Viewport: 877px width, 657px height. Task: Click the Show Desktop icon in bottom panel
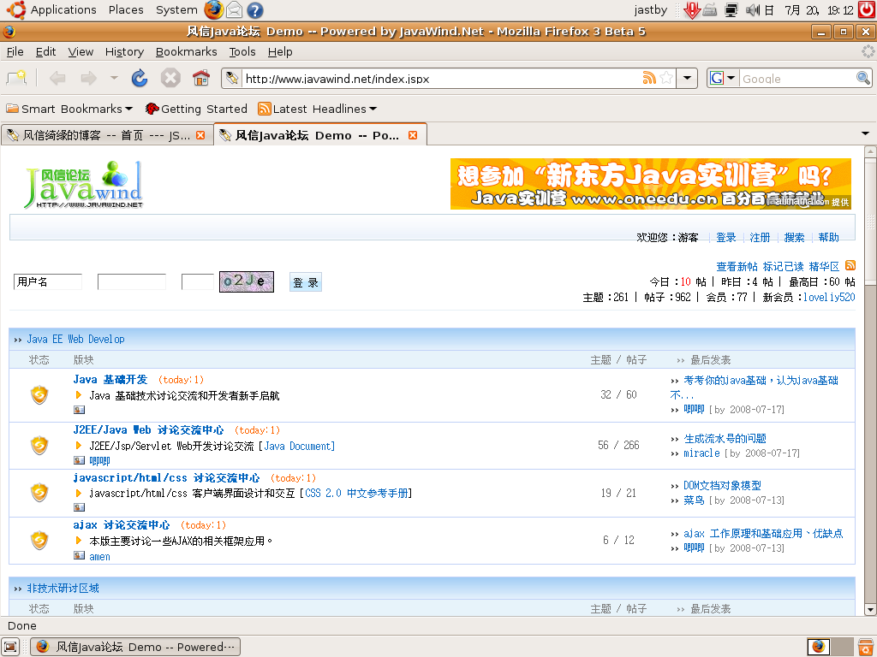pos(11,647)
